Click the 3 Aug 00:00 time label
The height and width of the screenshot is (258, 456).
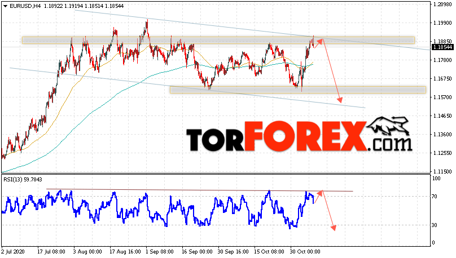coord(87,252)
